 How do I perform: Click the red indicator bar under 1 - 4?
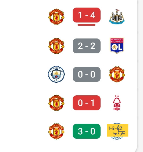[x=87, y=25]
